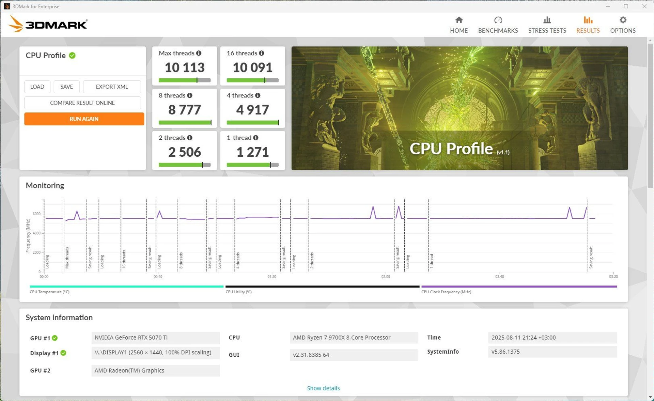Image resolution: width=654 pixels, height=401 pixels.
Task: Click the vertical scrollbar thumb
Action: coord(650,116)
